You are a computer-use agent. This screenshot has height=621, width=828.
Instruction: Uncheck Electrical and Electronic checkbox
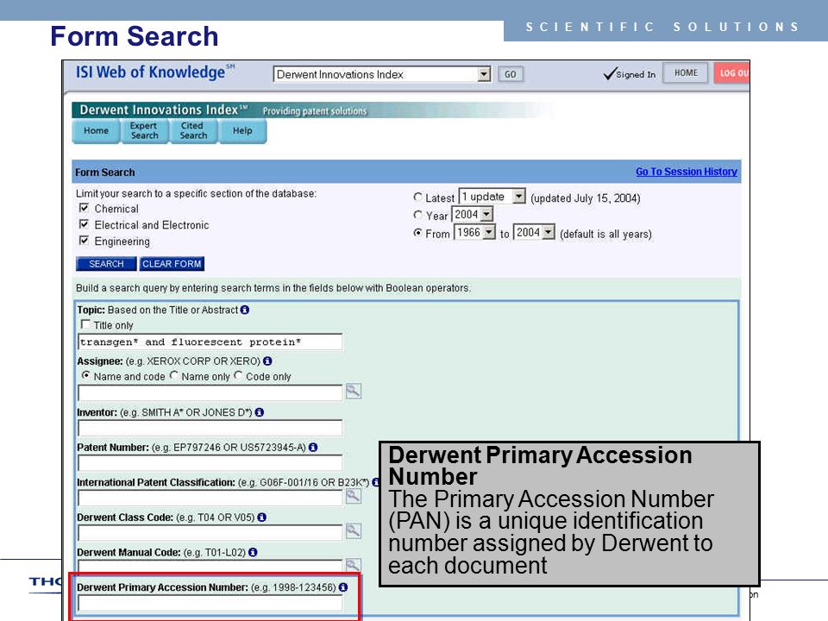[84, 224]
